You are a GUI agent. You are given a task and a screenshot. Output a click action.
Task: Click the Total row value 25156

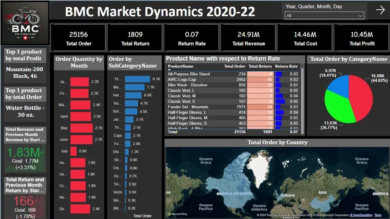[239, 132]
